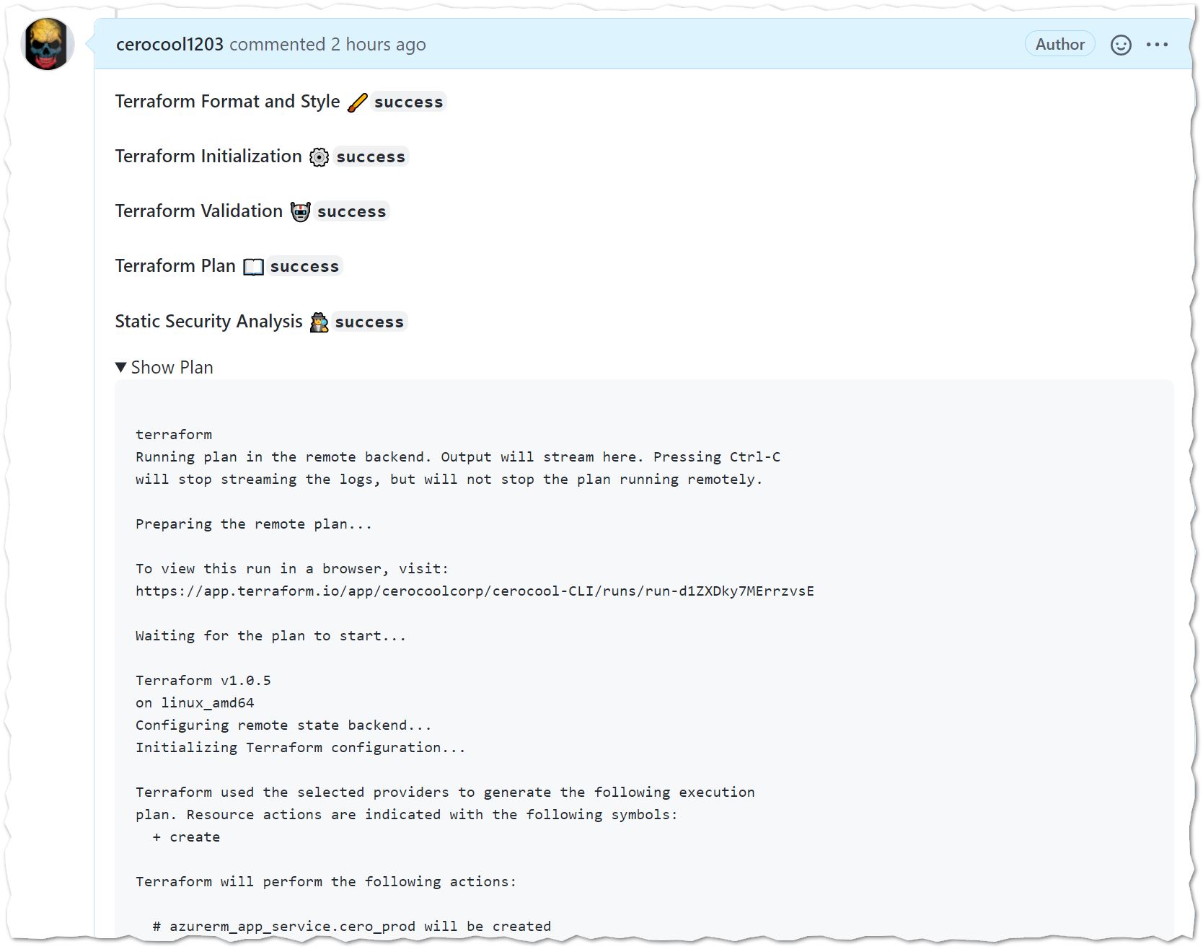1203x949 pixels.
Task: Click the Author badge
Action: click(1059, 45)
